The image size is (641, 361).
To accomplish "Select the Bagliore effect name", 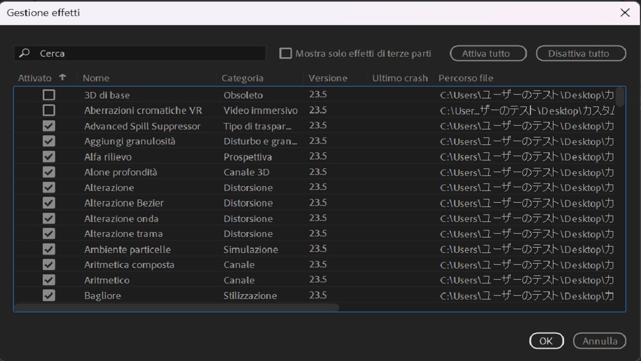I will coord(103,295).
